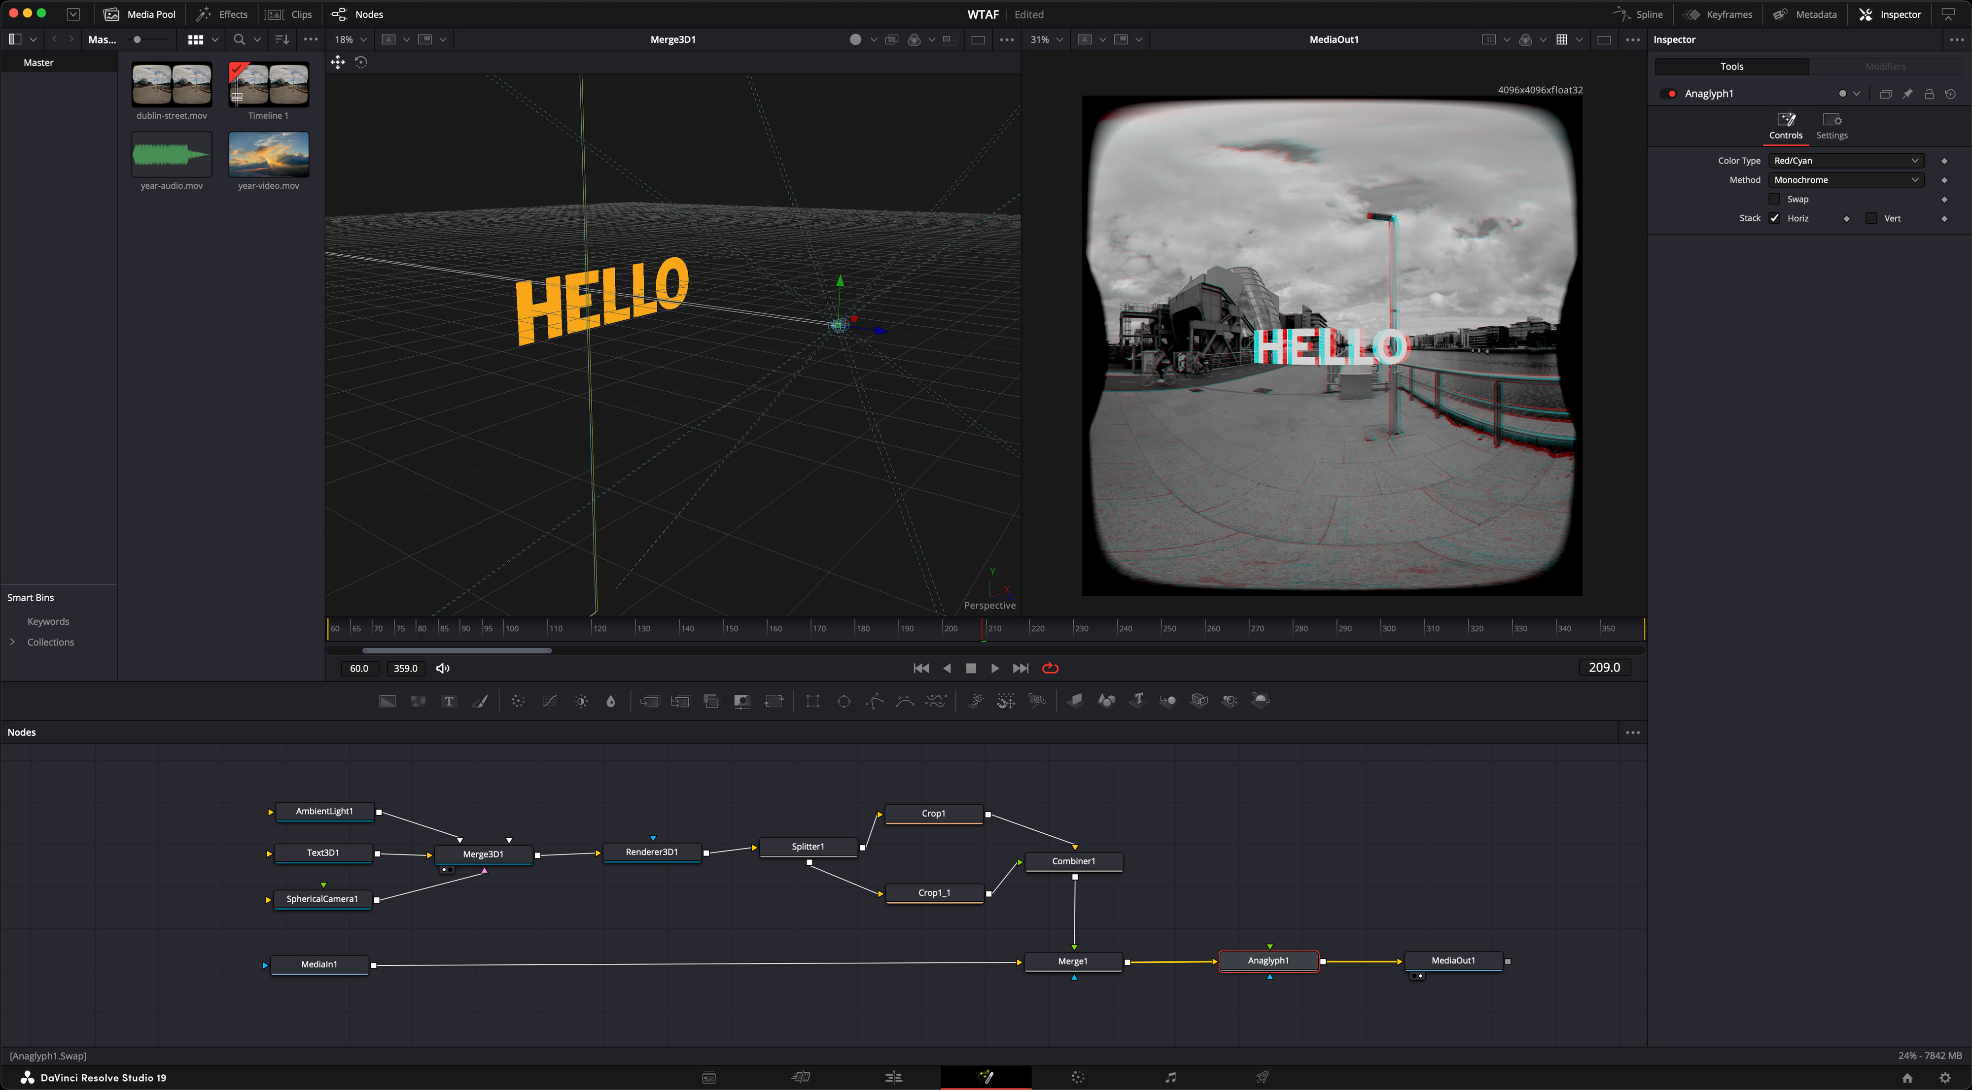
Task: Check the Vert stack checkbox
Action: 1871,218
